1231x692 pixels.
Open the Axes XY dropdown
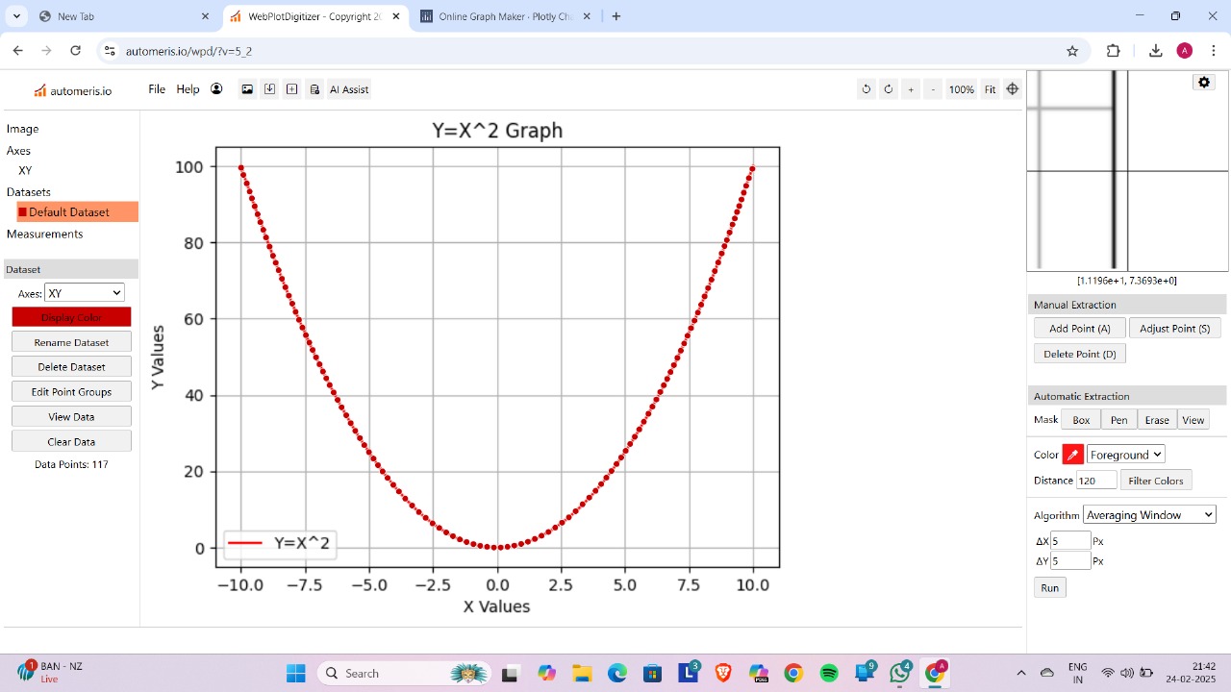pyautogui.click(x=84, y=292)
